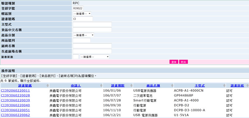Click the 證書號碼 field containing CI
The height and width of the screenshot is (118, 249).
pos(83,19)
